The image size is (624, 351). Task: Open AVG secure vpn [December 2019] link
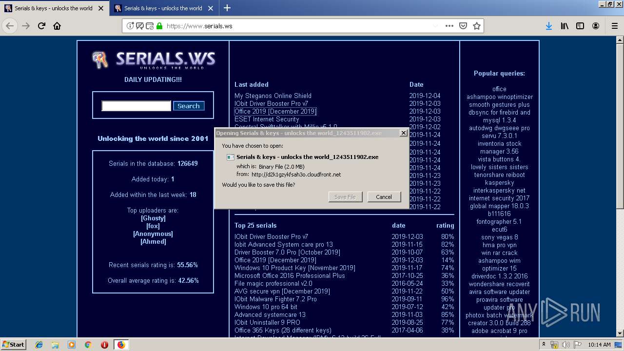click(282, 291)
